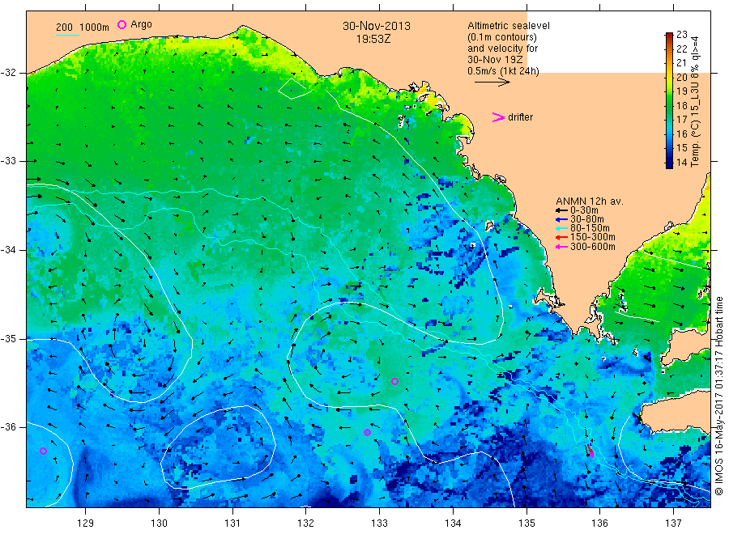Select the 0.5m/s velocity scale arrow
Viewport: 729px width, 534px height.
(492, 83)
